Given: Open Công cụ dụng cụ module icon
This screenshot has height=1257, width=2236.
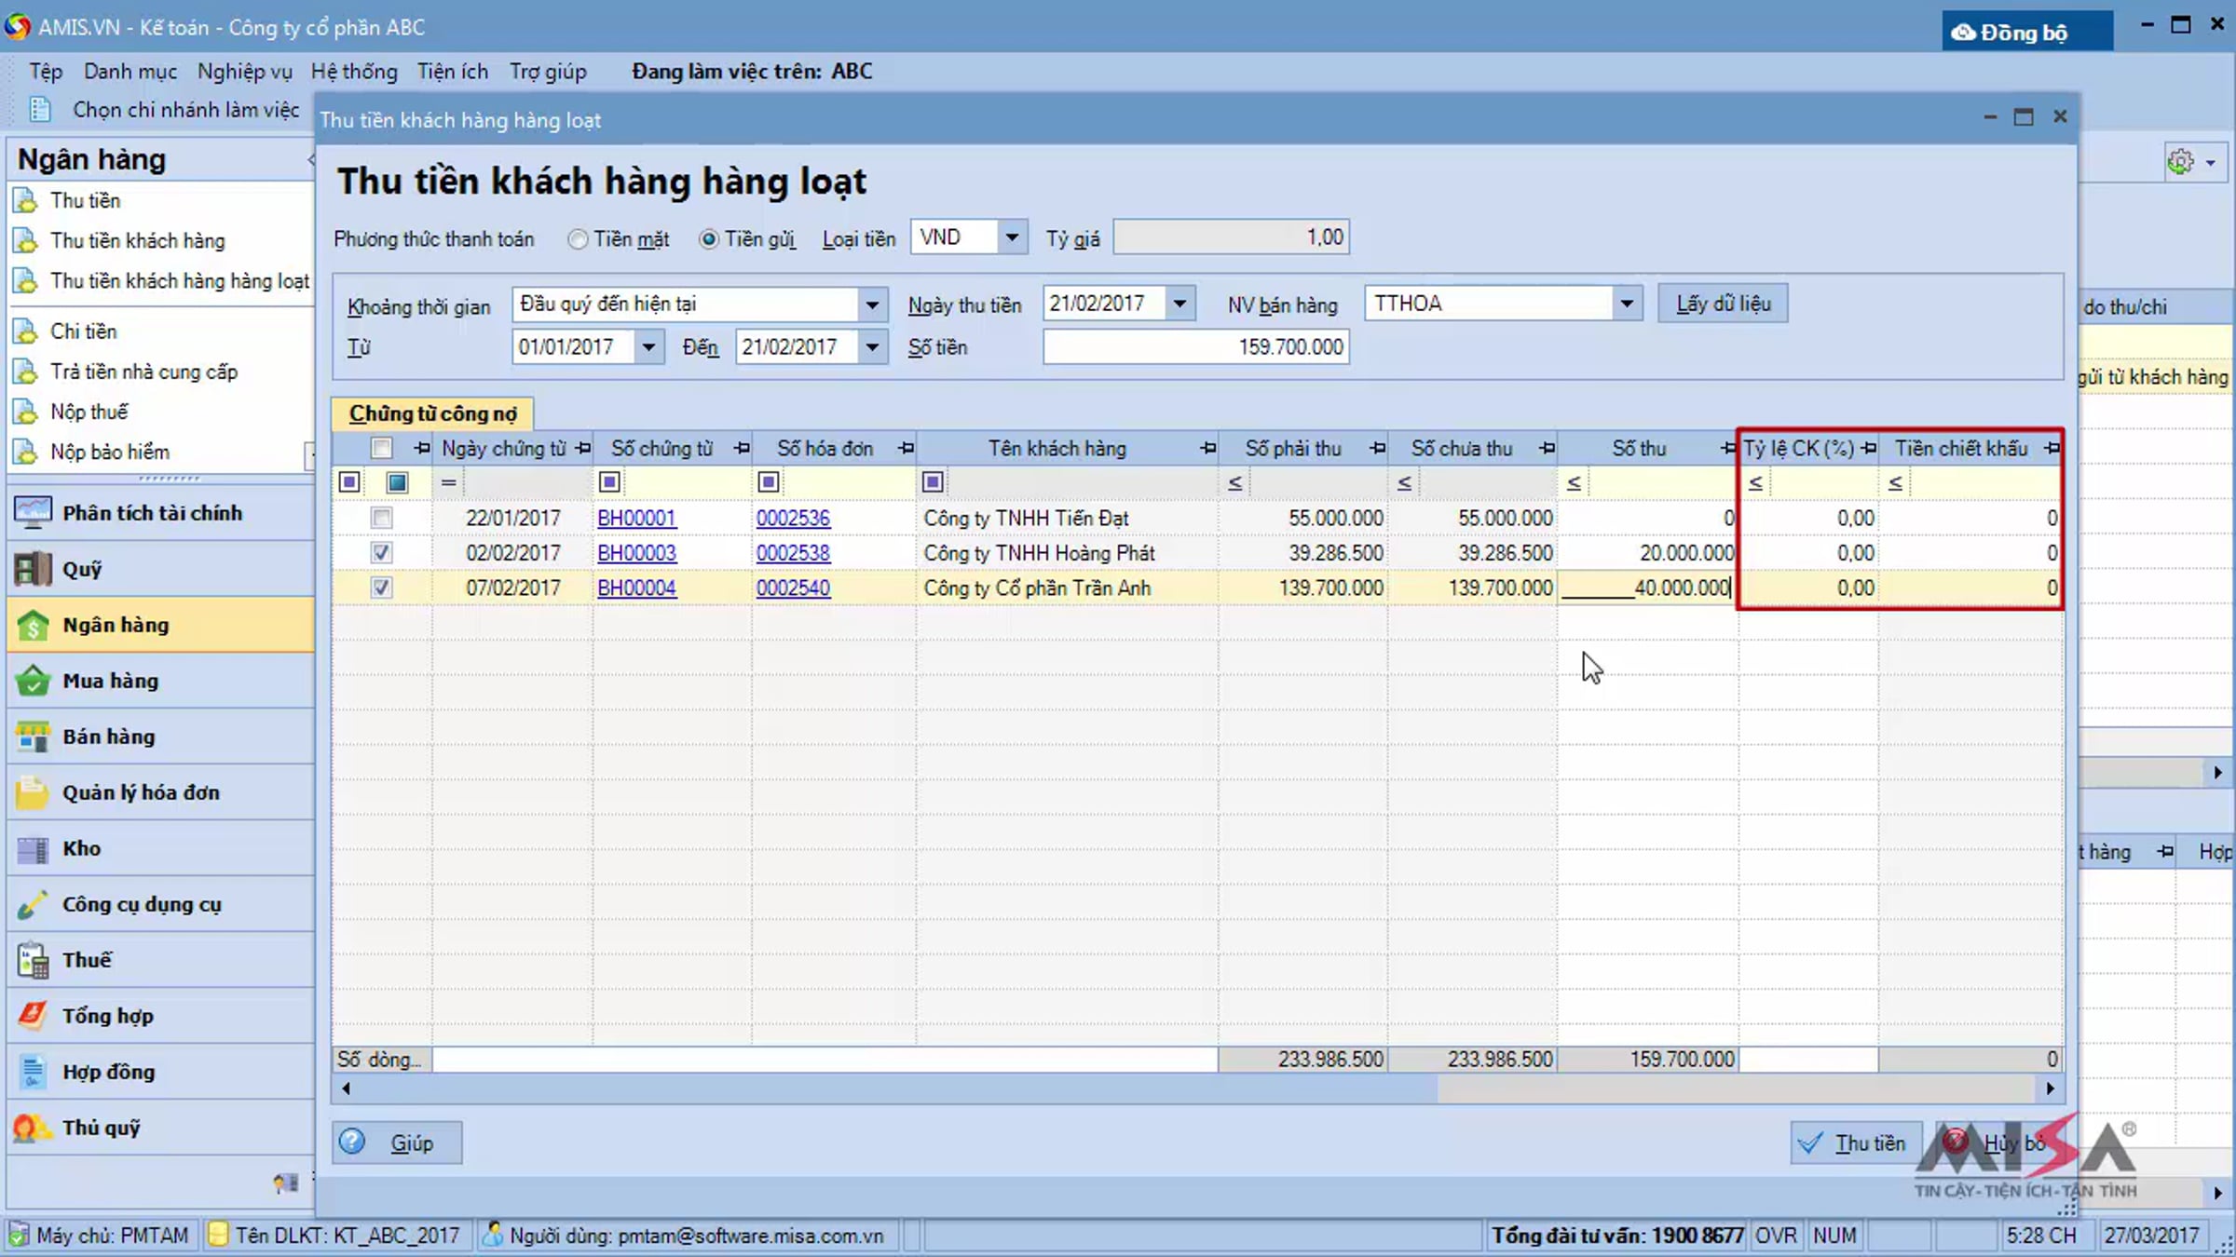Looking at the screenshot, I should [x=33, y=904].
